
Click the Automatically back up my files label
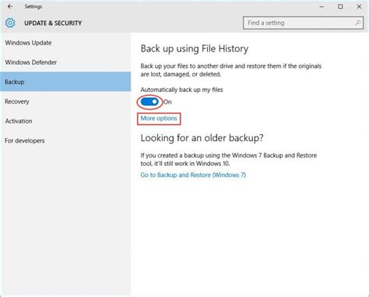181,90
